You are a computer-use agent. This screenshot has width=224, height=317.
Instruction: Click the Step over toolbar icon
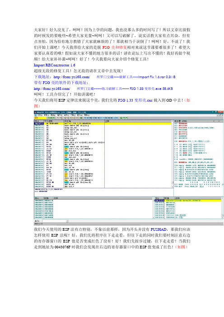[x=67, y=118]
